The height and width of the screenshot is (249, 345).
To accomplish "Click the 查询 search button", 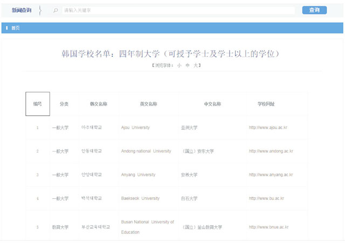I will [x=314, y=10].
